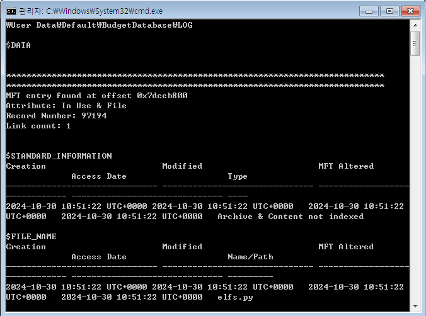The image size is (426, 316).
Task: Click 'Archive & Content not indexed' text
Action: pyautogui.click(x=291, y=217)
